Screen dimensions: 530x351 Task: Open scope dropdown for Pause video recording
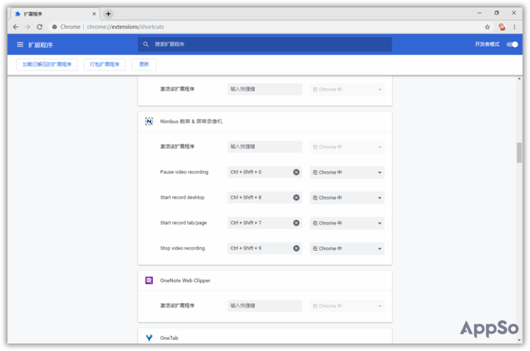tap(347, 172)
